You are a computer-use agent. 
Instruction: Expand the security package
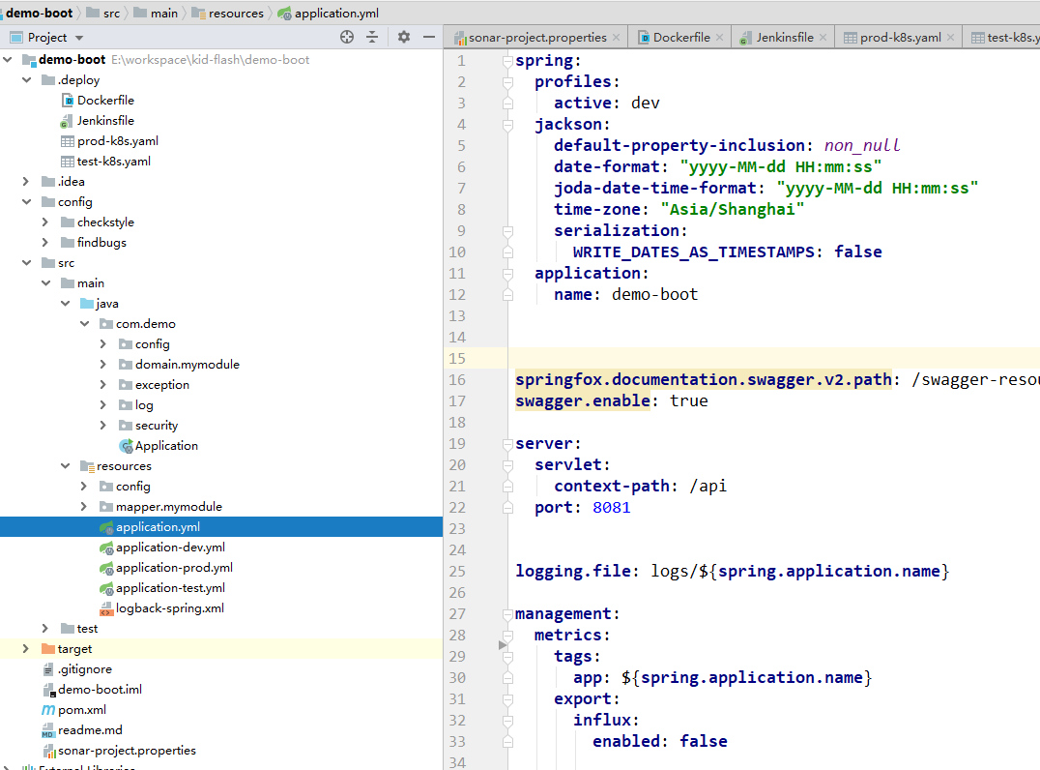pyautogui.click(x=102, y=425)
